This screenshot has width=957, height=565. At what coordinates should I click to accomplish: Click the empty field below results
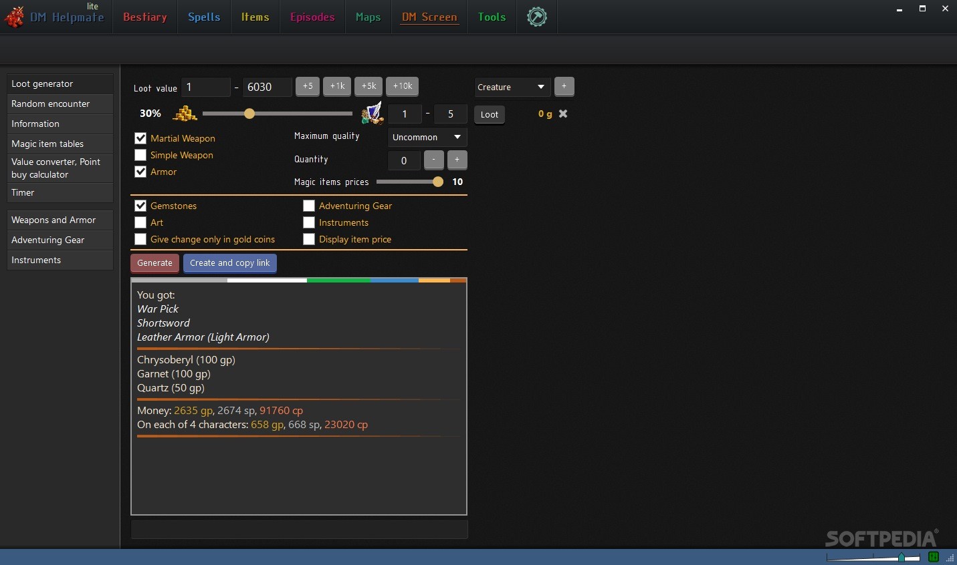tap(299, 529)
